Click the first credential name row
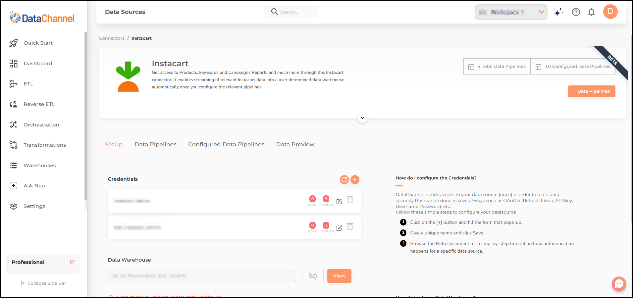The image size is (633, 298). (x=234, y=201)
